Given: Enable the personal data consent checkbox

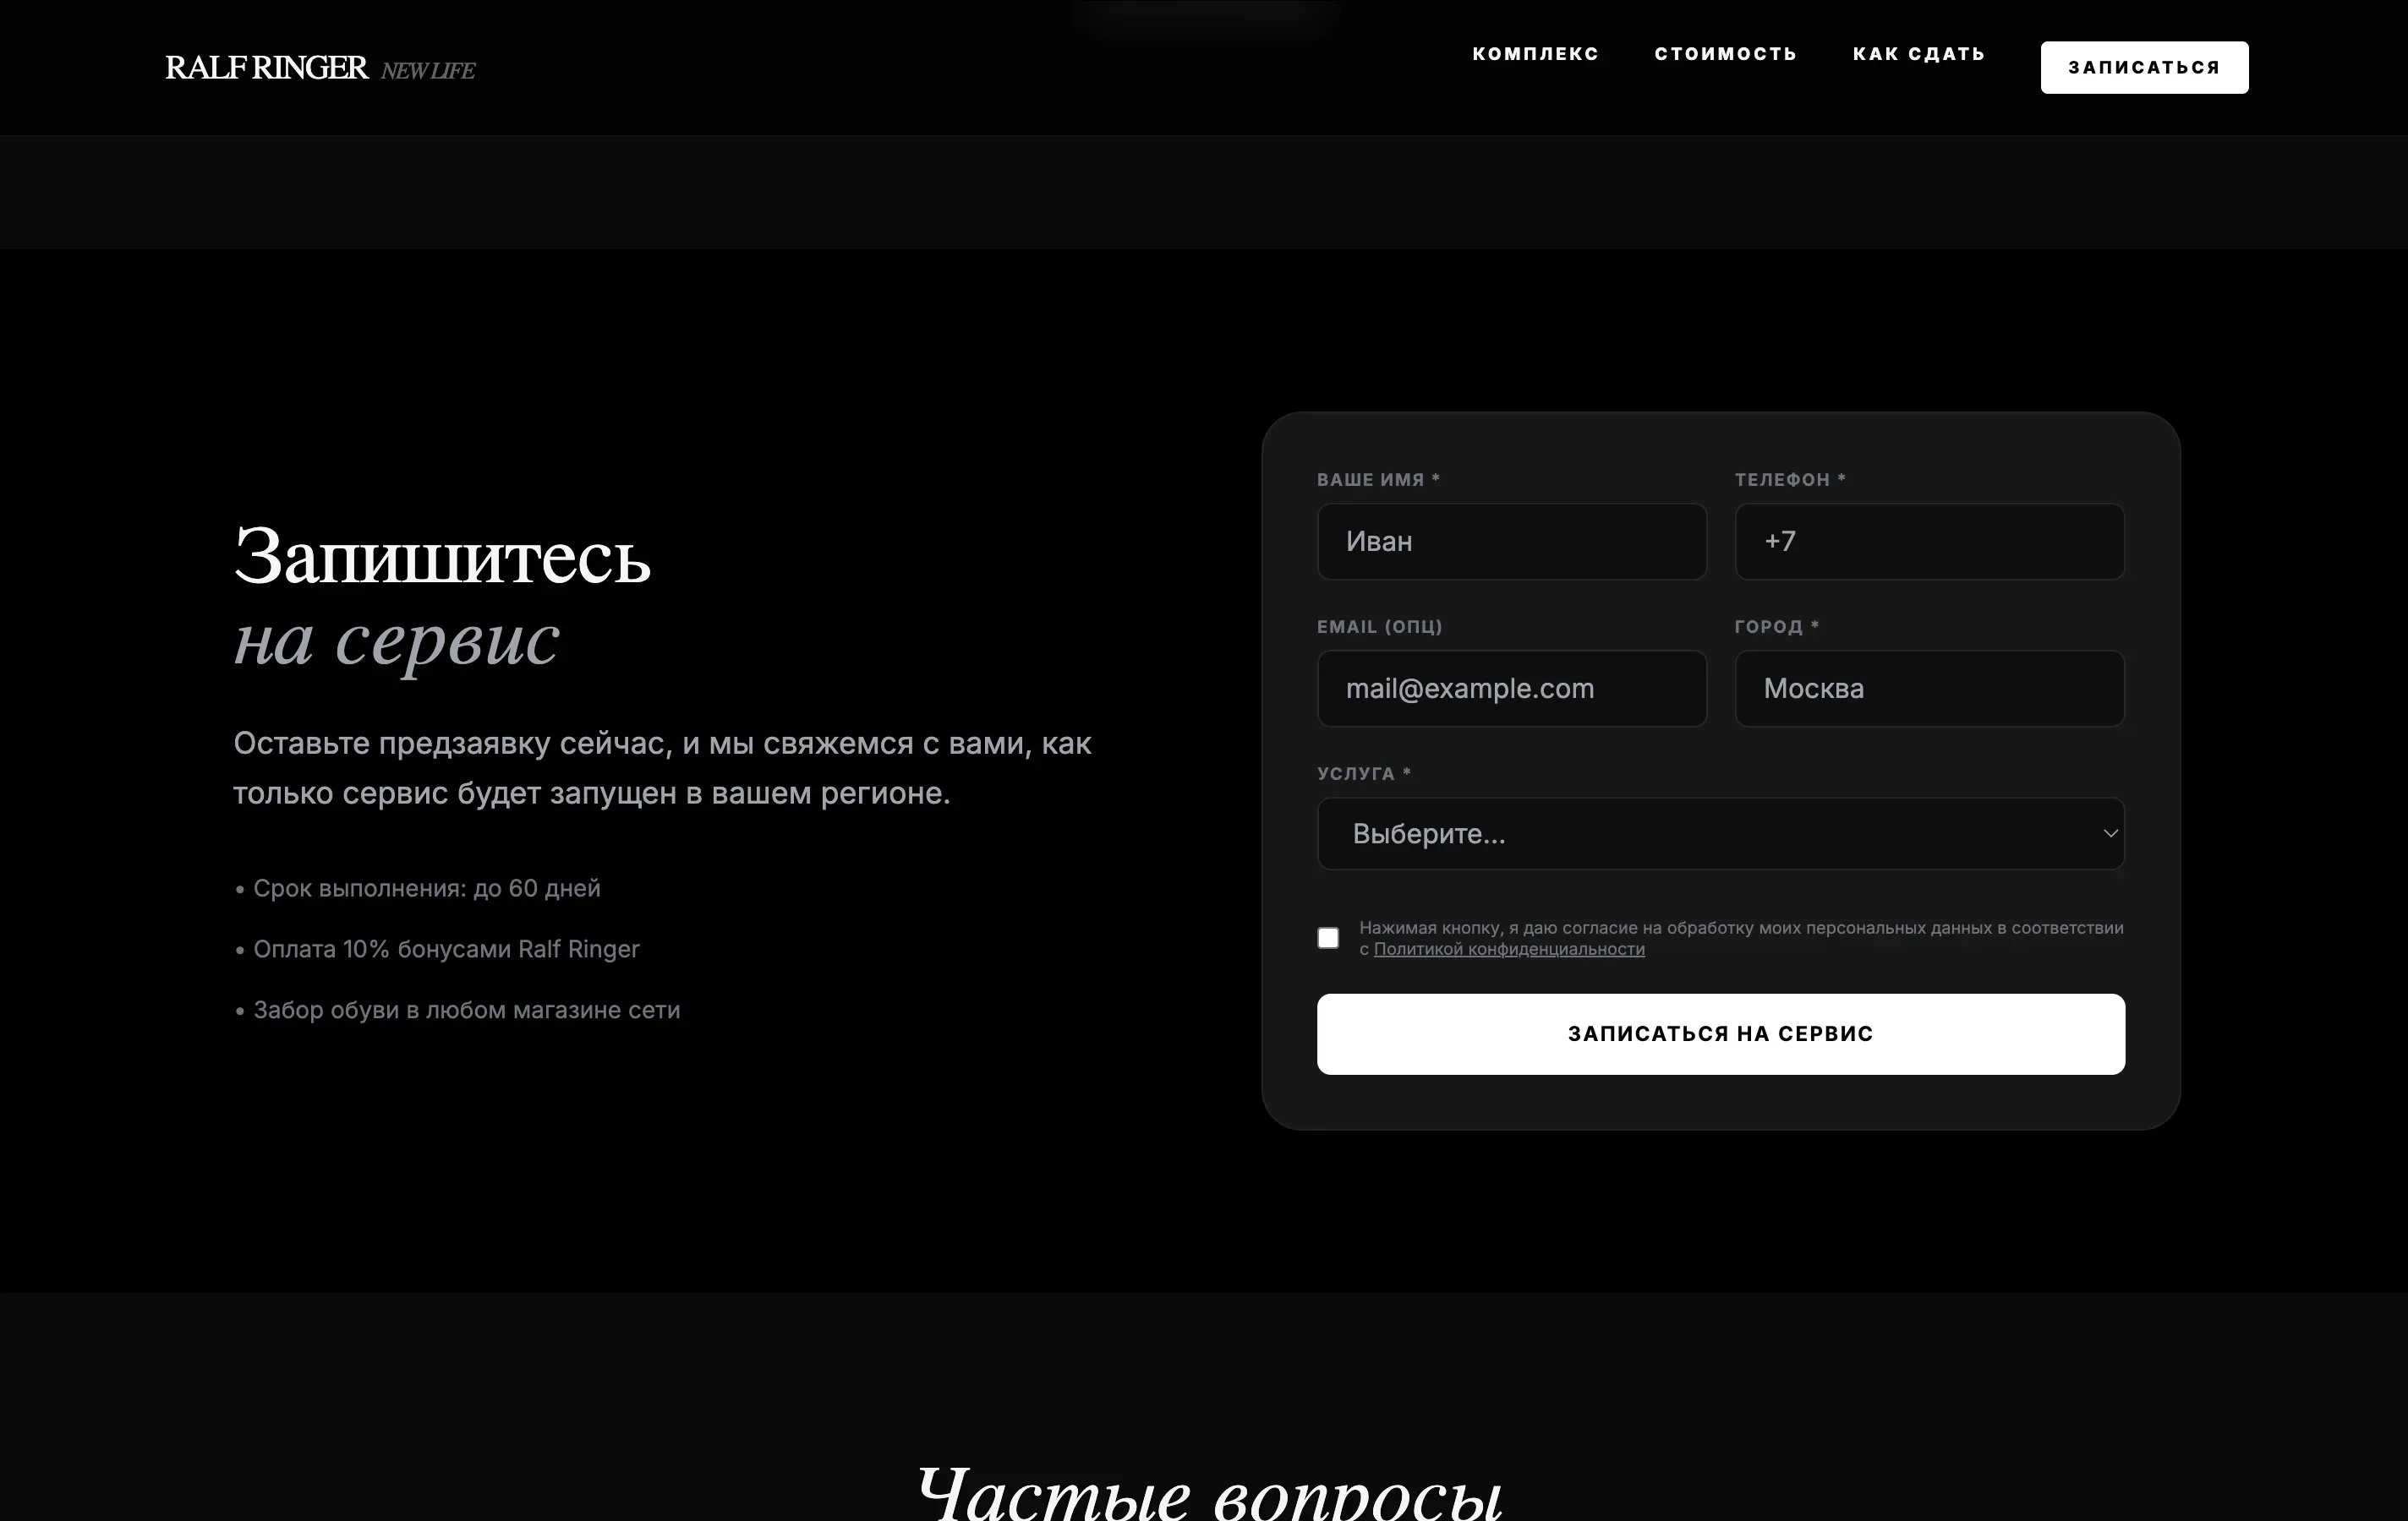Looking at the screenshot, I should pyautogui.click(x=1329, y=937).
